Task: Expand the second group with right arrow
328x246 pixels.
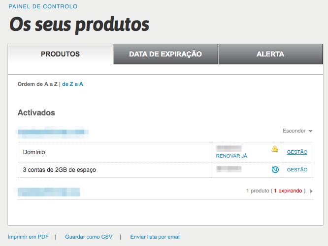Action: (311, 191)
